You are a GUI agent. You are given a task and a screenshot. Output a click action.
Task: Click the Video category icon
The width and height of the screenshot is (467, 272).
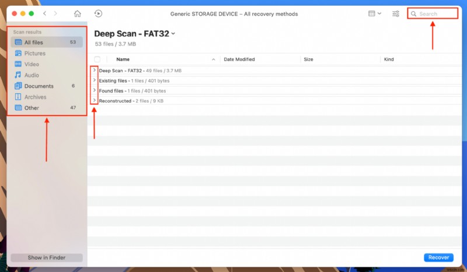coord(18,64)
